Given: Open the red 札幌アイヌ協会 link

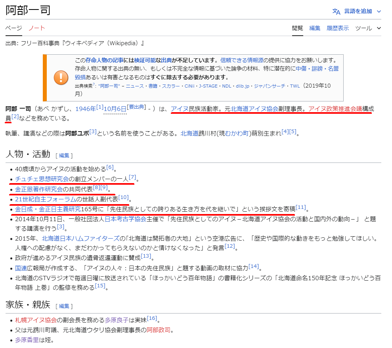Looking at the screenshot, I should (x=36, y=320).
